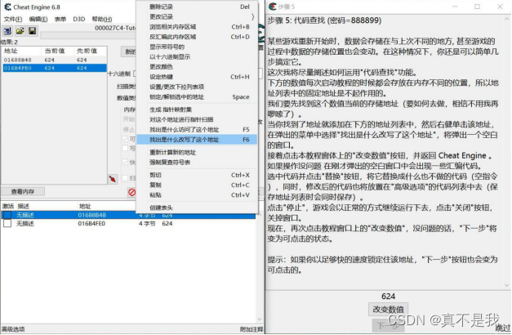Viewport: 512px width, 335px height.
Task: Click 高级选项 at the bottom left
Action: [x=13, y=329]
